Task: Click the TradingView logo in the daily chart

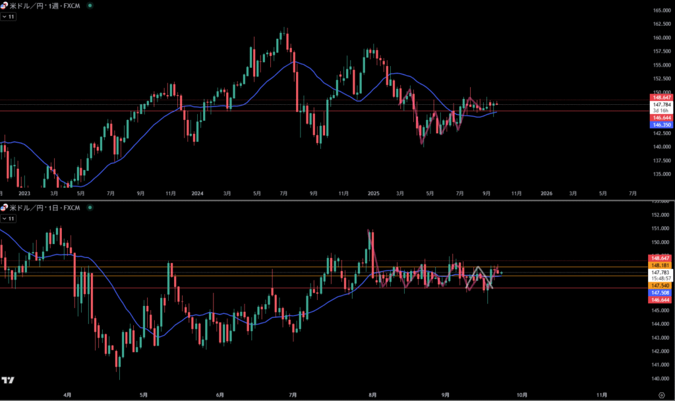Action: [x=8, y=381]
